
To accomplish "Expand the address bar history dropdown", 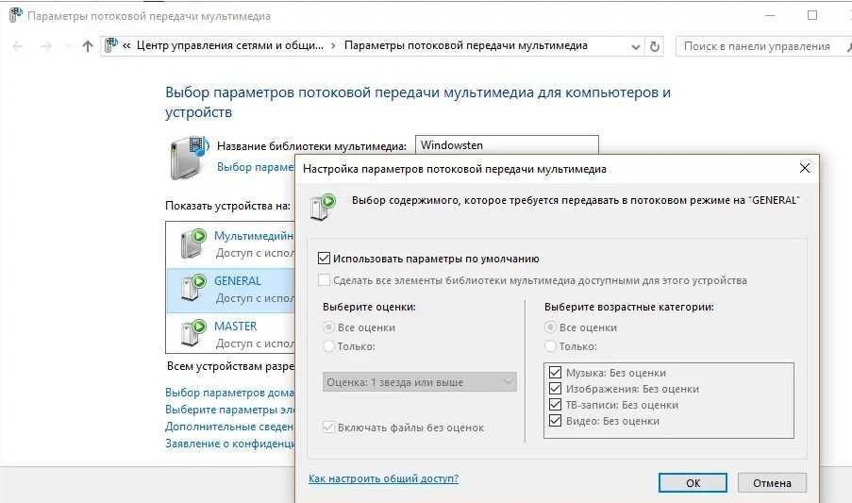I will pyautogui.click(x=634, y=46).
